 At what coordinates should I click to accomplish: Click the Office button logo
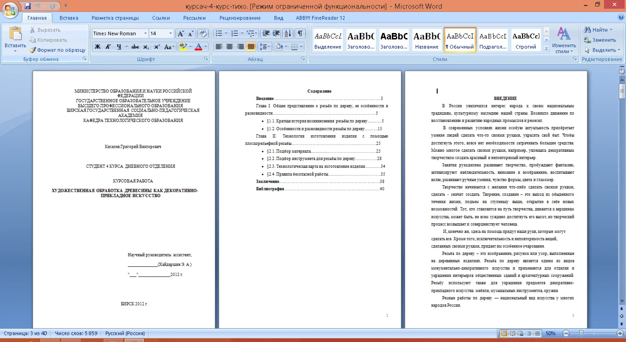[11, 9]
